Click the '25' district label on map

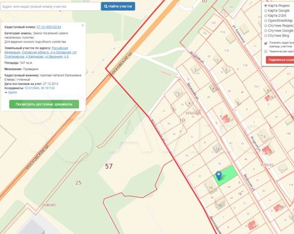78,182
